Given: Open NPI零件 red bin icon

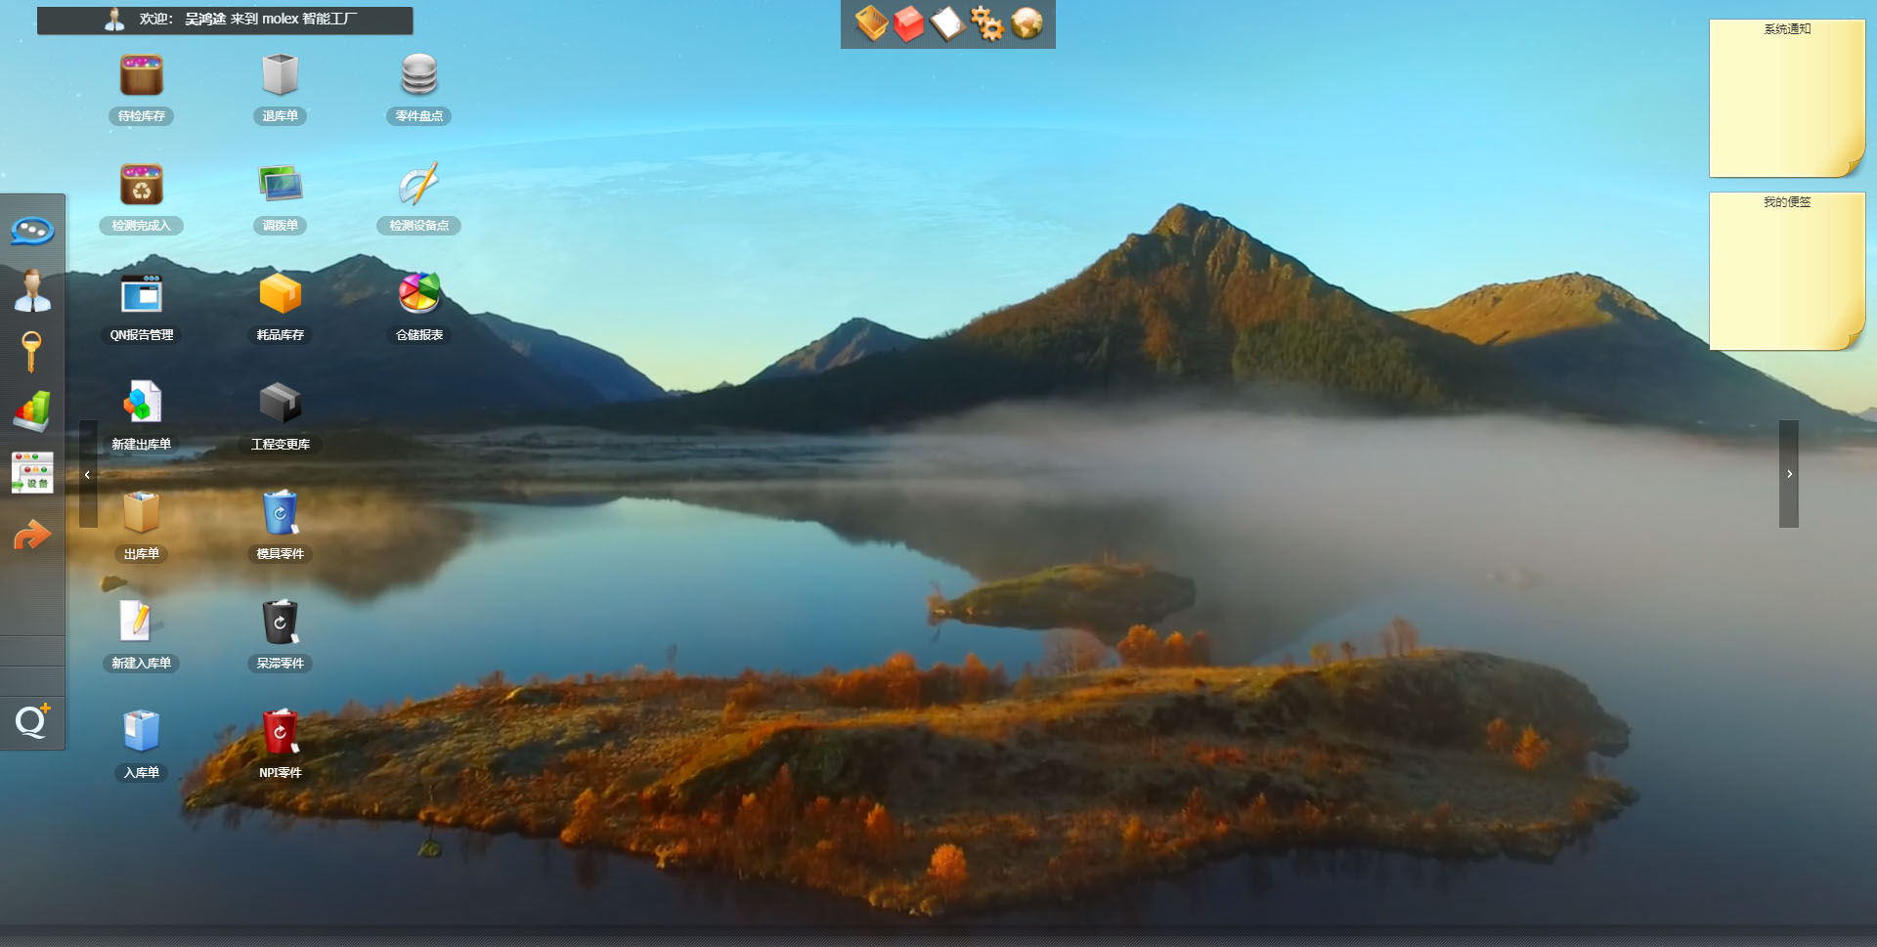Looking at the screenshot, I should tap(280, 732).
